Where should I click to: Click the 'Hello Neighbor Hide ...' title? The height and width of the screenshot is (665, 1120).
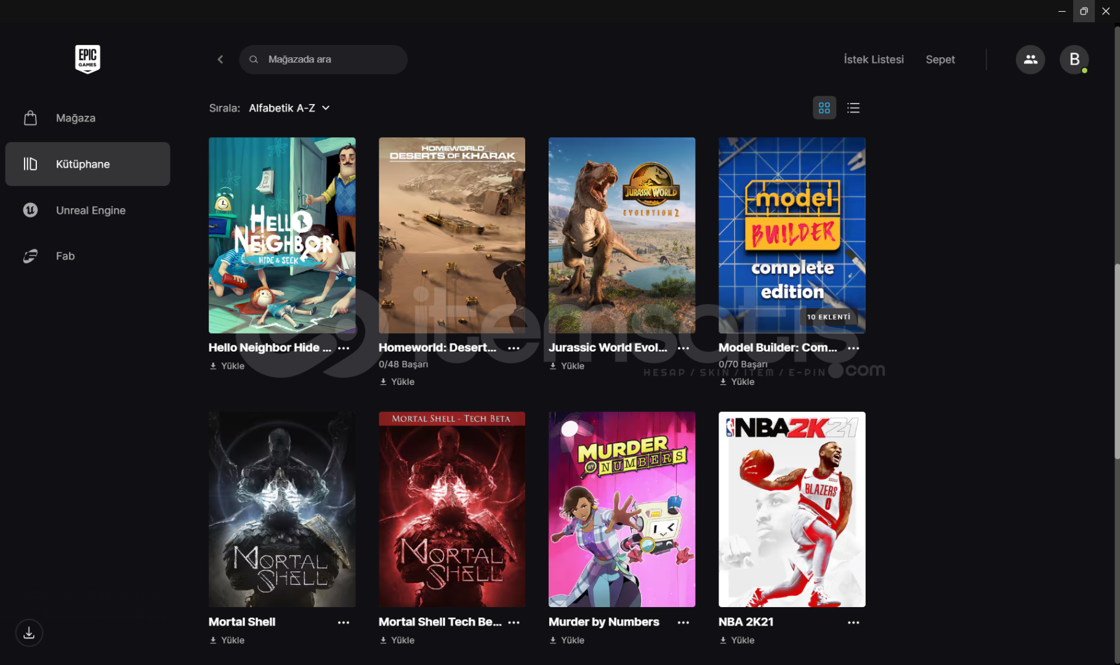click(270, 347)
